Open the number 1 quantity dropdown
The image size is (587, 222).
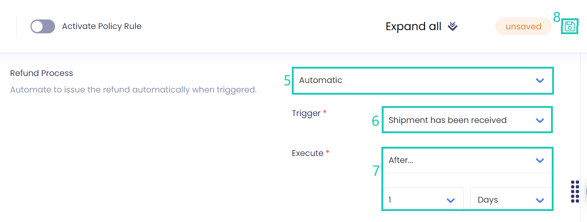(x=418, y=200)
